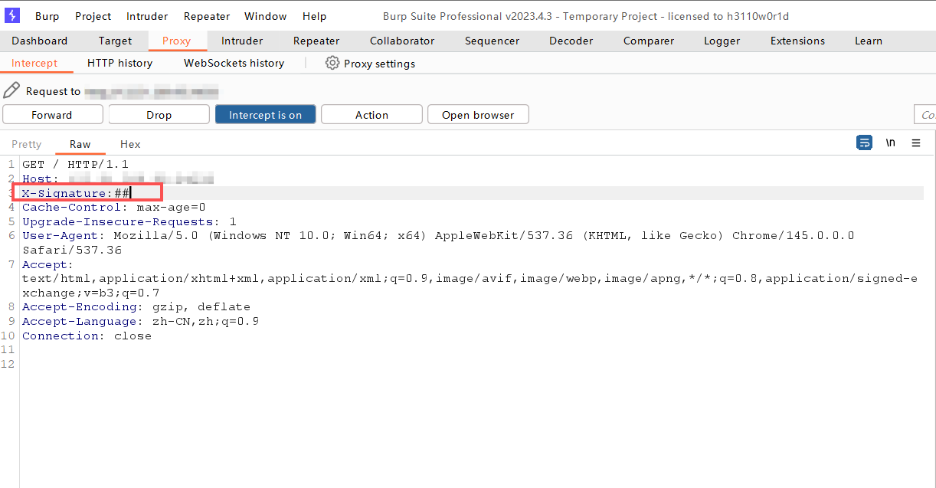The width and height of the screenshot is (936, 488).
Task: Click the Host header line
Action: (118, 178)
